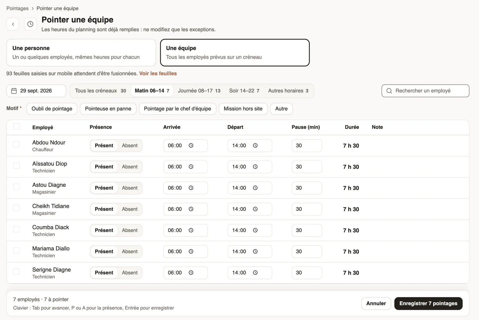
Task: Open the history clock icon button
Action: 30,24
